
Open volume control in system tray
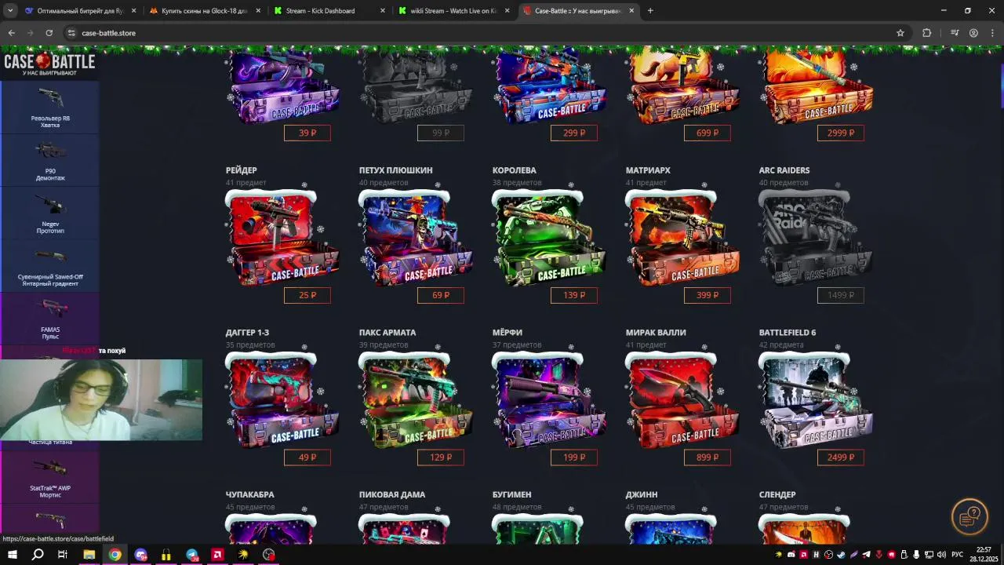(941, 555)
